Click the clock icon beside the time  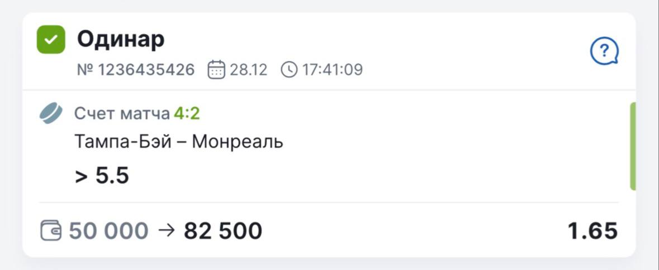coord(288,70)
